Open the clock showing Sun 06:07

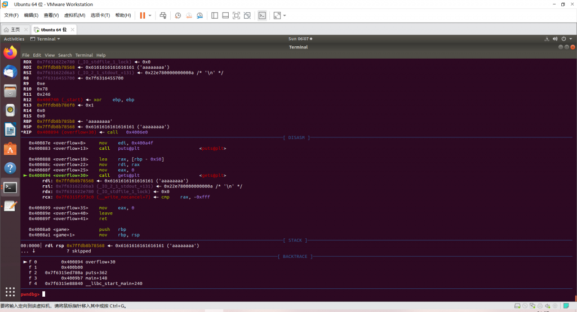point(300,39)
